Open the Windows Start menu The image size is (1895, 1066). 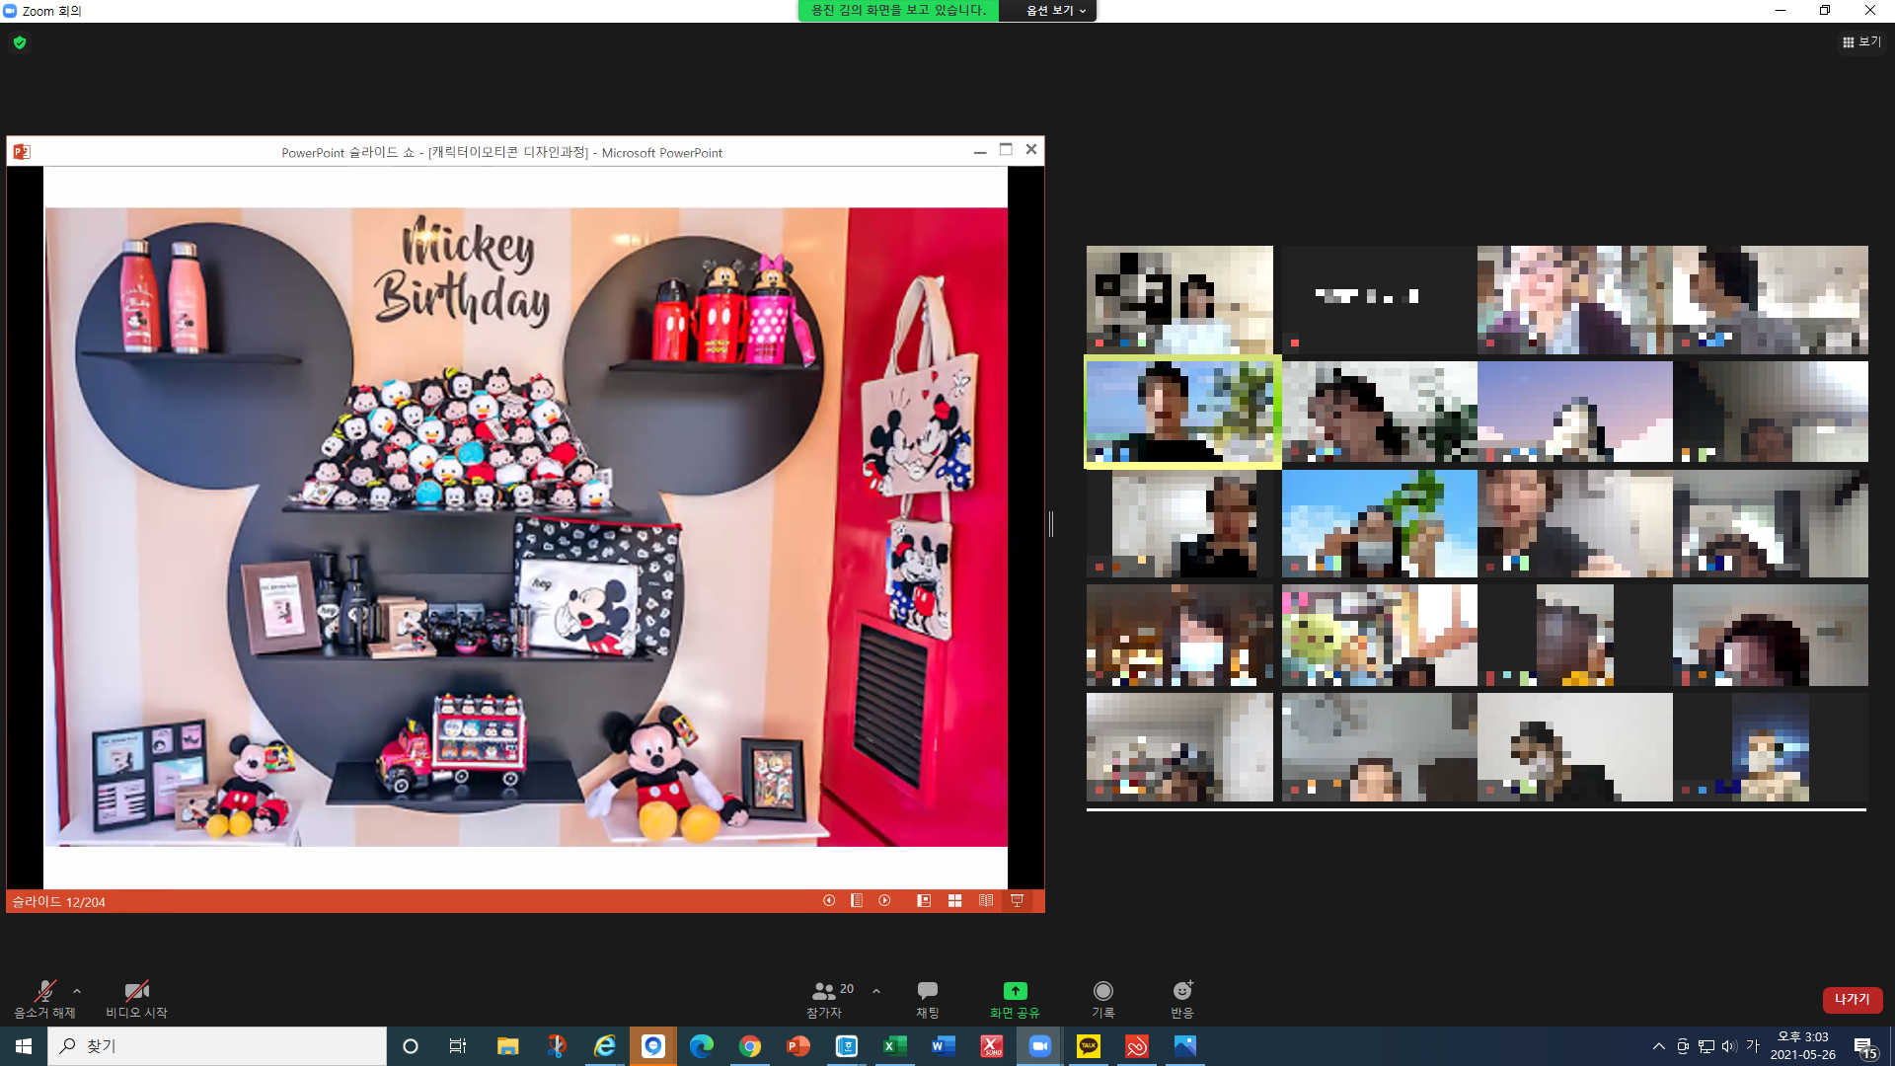click(24, 1046)
